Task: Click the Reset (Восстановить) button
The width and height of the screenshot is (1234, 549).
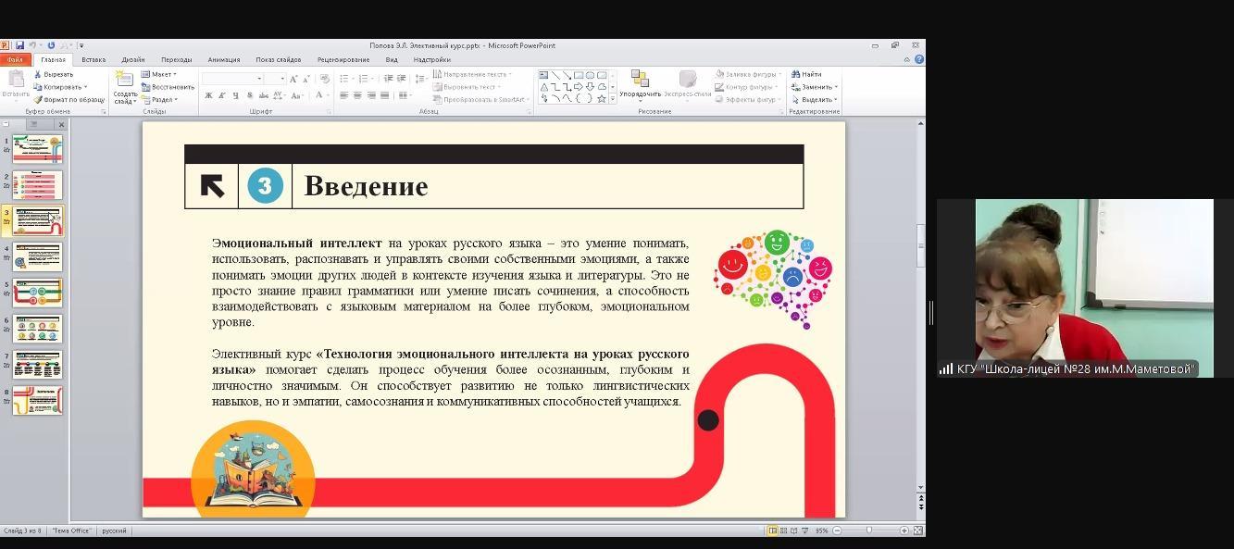Action: tap(168, 87)
